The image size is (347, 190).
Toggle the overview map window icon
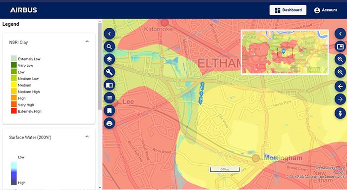[x=340, y=47]
